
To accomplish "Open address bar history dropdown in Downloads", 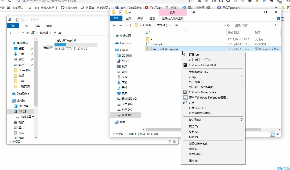I will 224,25.
